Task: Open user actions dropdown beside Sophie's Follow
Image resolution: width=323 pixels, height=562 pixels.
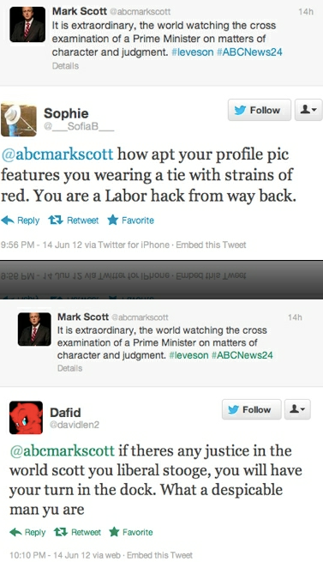Action: click(x=308, y=110)
